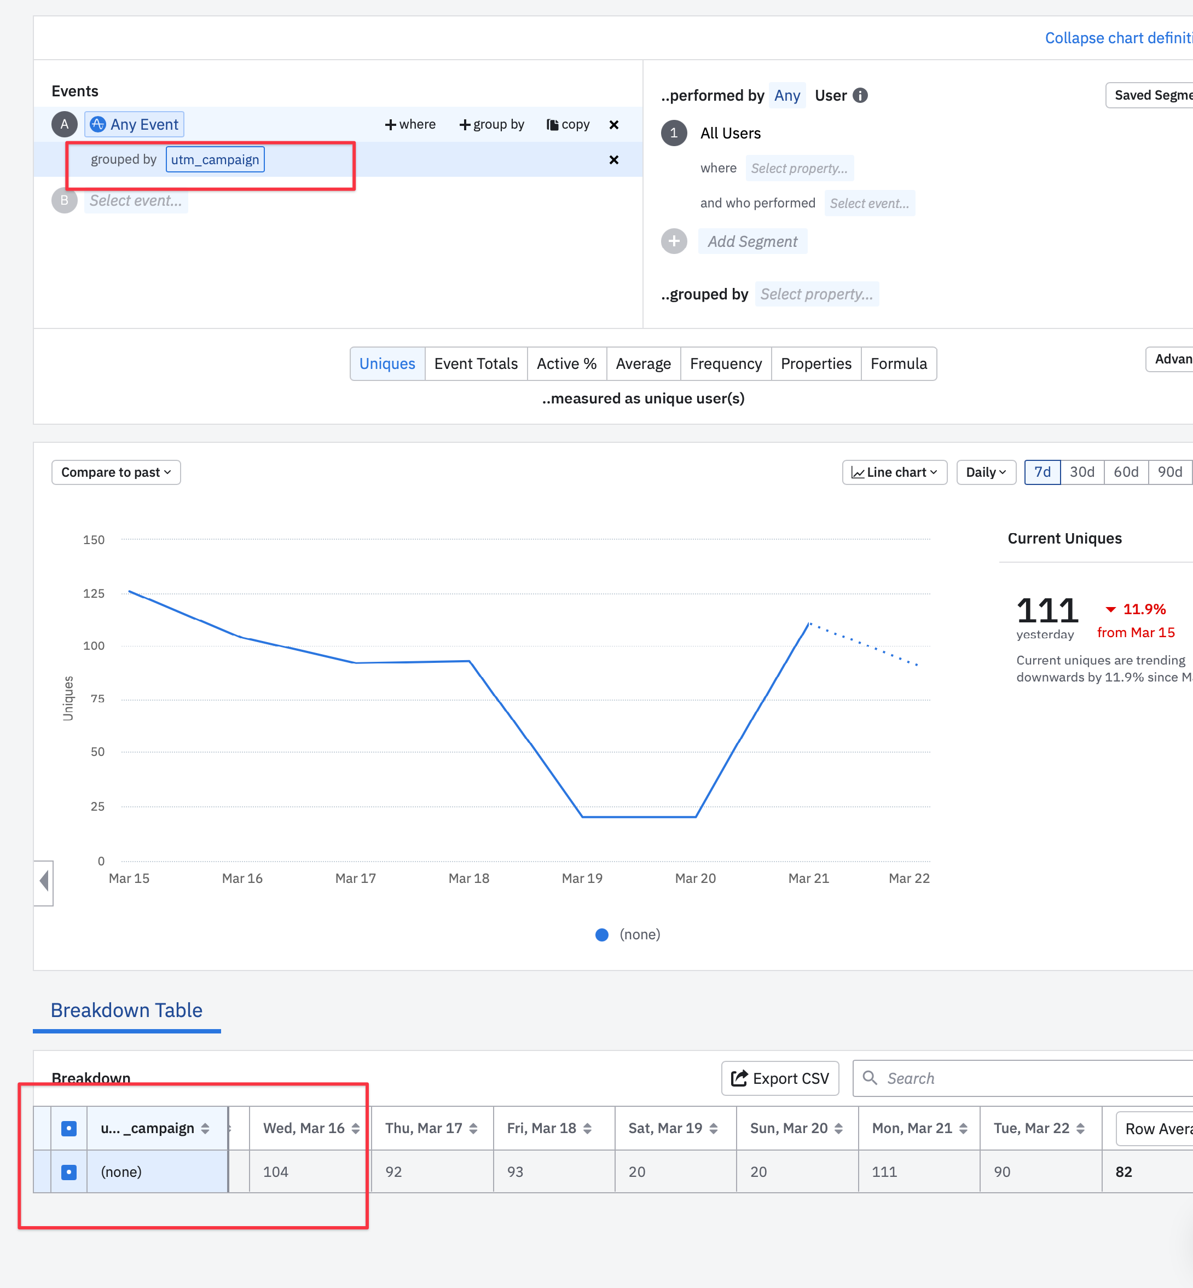
Task: Click Export CSV button
Action: (x=779, y=1078)
